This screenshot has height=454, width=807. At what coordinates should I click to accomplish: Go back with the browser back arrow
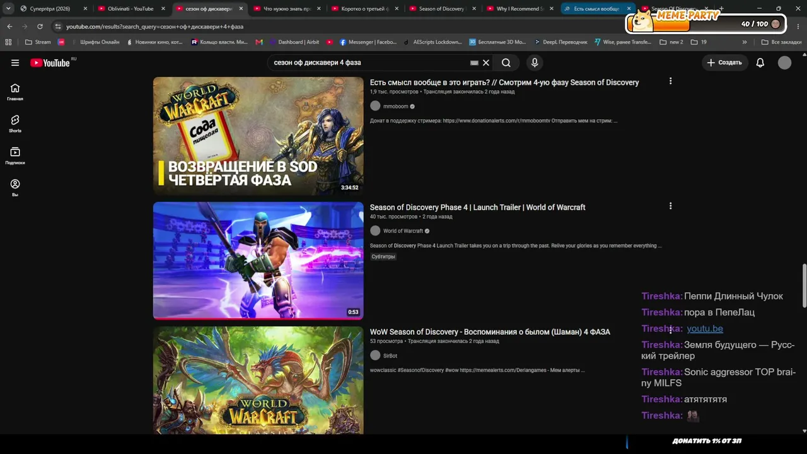coord(9,26)
